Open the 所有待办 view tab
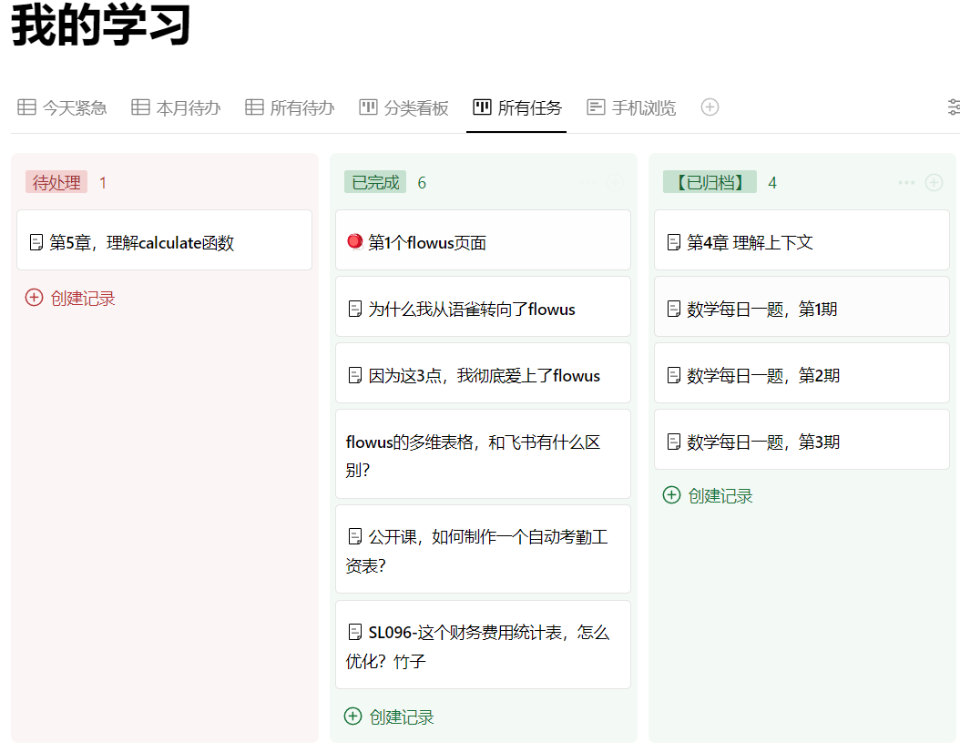Screen dimensions: 960x752 pyautogui.click(x=290, y=107)
